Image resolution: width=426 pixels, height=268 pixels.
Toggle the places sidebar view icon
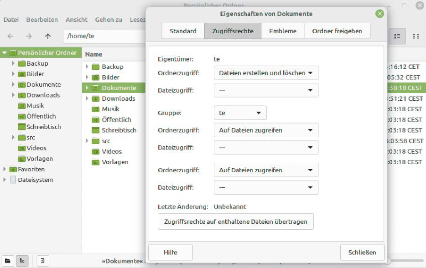6,261
